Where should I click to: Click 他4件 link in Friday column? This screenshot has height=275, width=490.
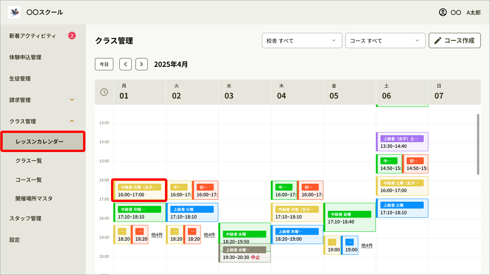coord(367,246)
